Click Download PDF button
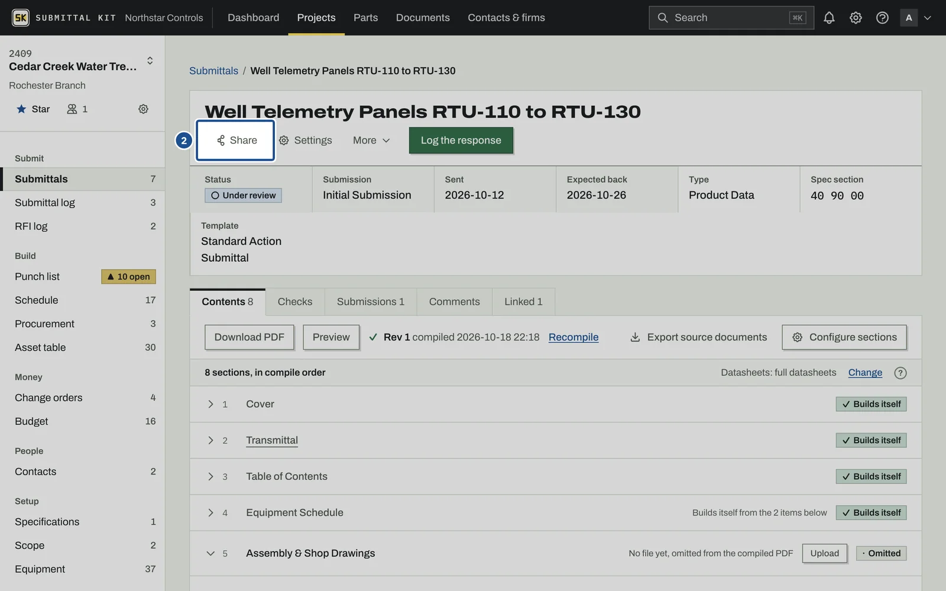 249,337
